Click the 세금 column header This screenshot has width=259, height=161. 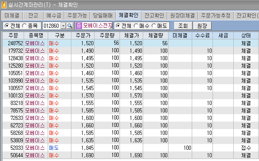point(223,36)
